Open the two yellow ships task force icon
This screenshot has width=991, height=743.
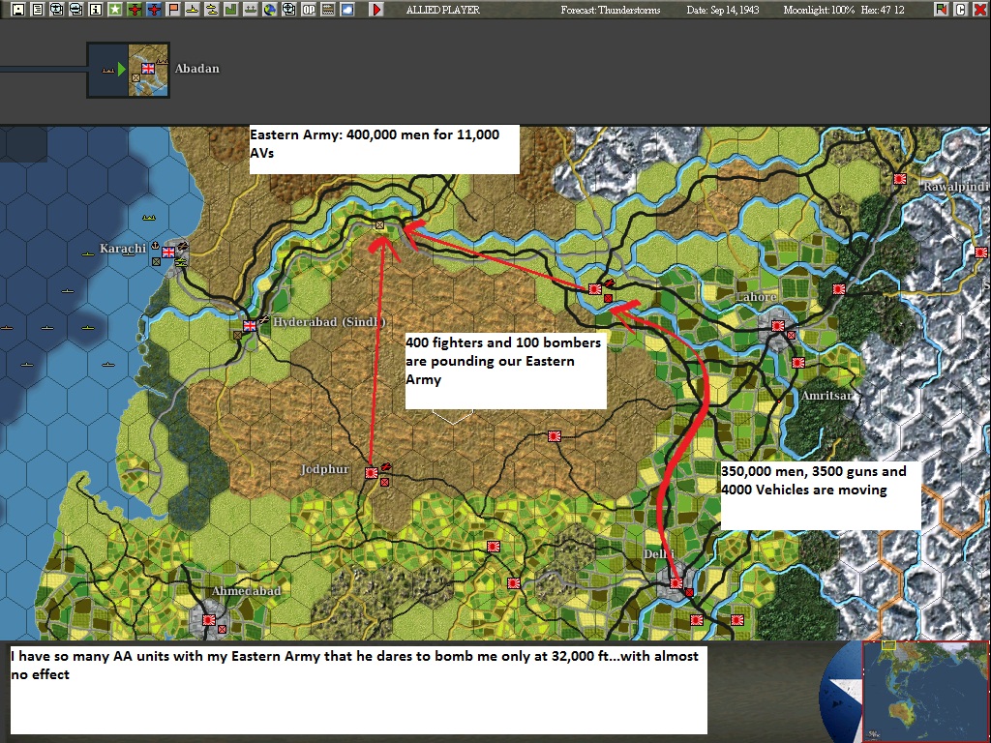pyautogui.click(x=212, y=10)
